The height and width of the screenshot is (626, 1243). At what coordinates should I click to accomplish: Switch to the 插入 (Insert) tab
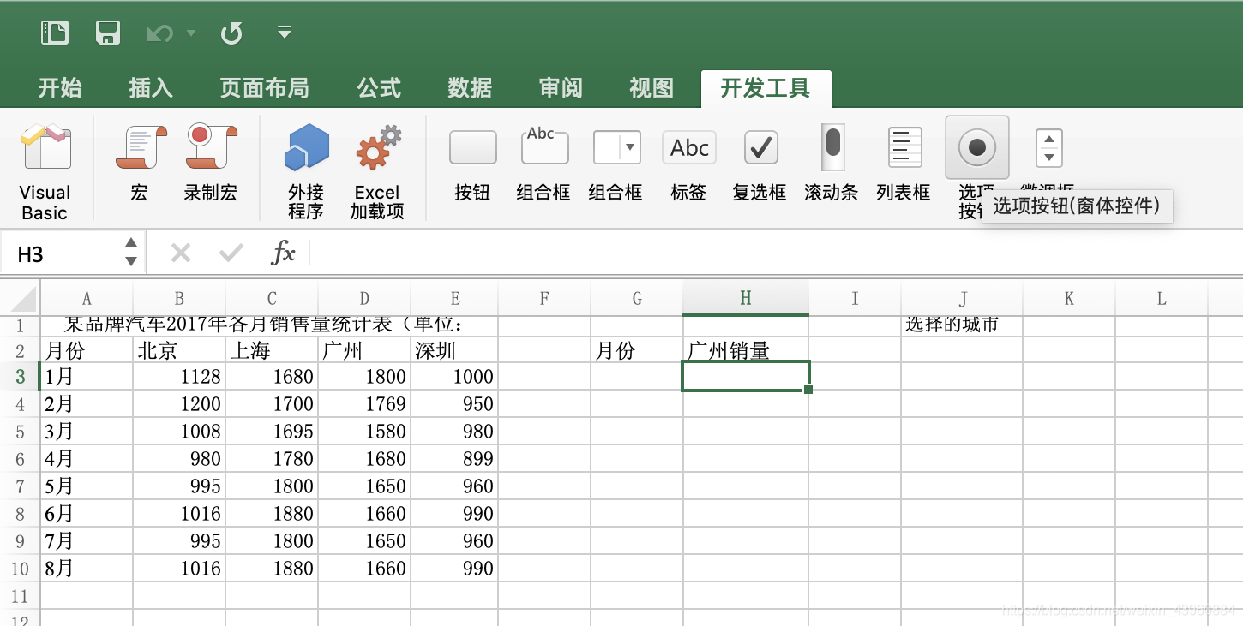151,87
